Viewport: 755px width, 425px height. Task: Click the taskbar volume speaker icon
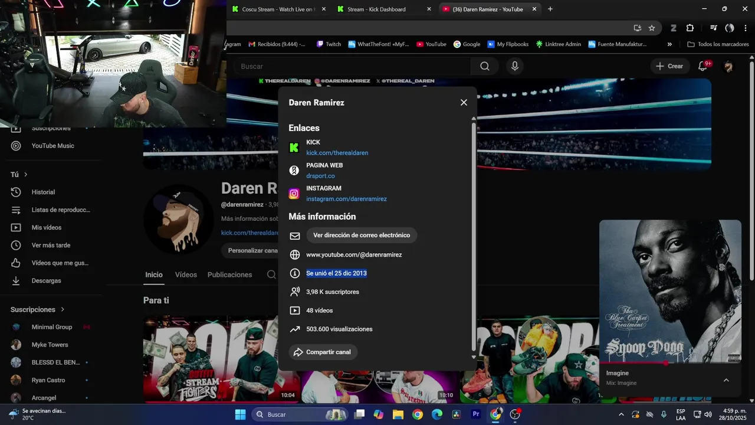click(708, 414)
